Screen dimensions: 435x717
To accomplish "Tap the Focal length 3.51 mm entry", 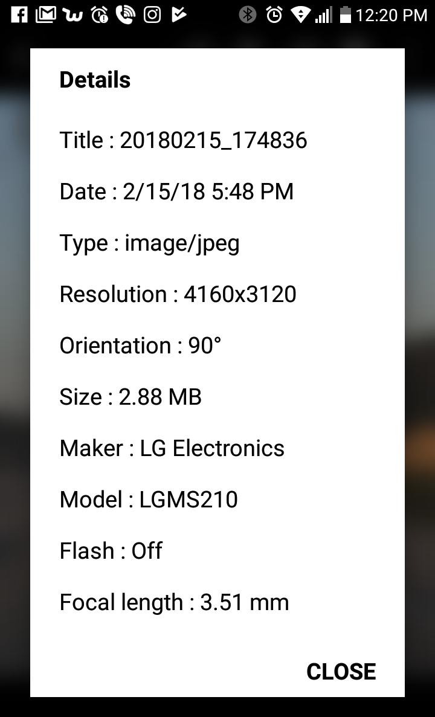I will coord(174,603).
